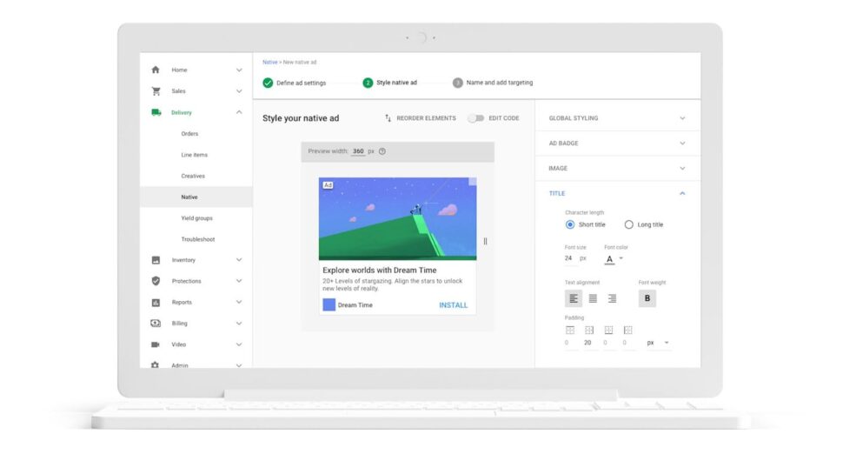Screen dimensions: 843x454
Task: Click the Delivery truck icon
Action: 156,112
